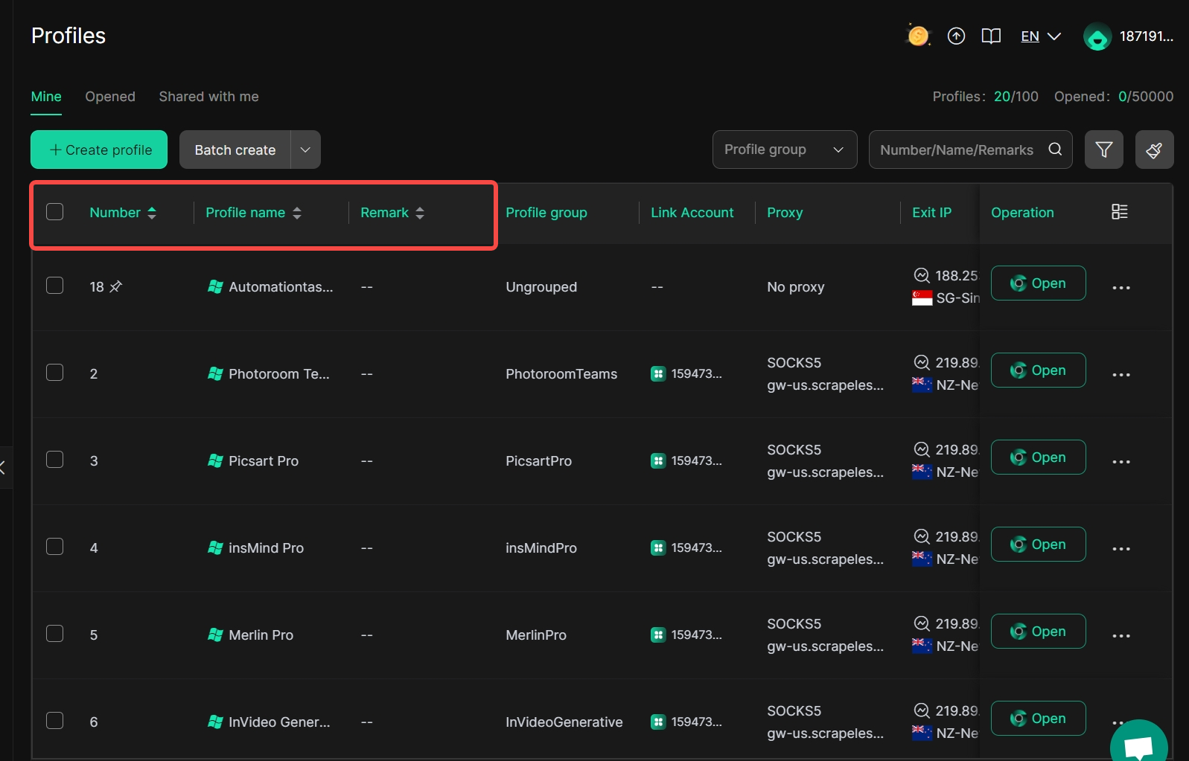Click the upload arrow circle icon
The image size is (1189, 761).
(x=956, y=36)
